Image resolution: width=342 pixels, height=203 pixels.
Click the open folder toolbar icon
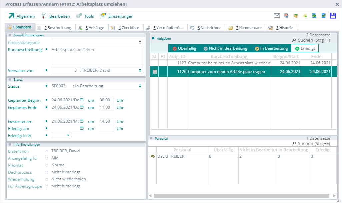(295, 16)
